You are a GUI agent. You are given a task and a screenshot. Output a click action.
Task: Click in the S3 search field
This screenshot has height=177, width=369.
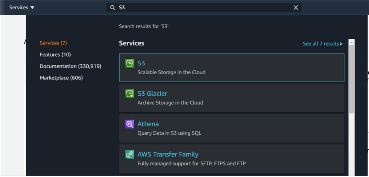point(204,8)
